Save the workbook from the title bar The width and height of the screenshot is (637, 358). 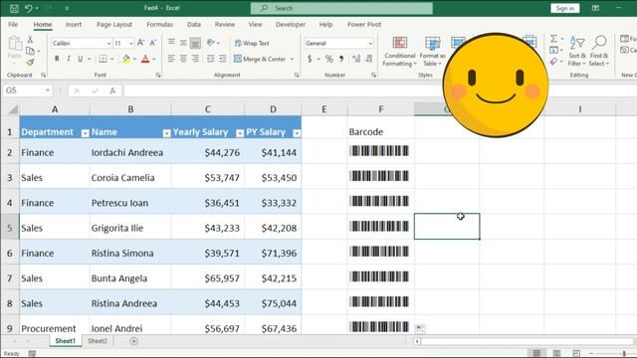pyautogui.click(x=14, y=8)
